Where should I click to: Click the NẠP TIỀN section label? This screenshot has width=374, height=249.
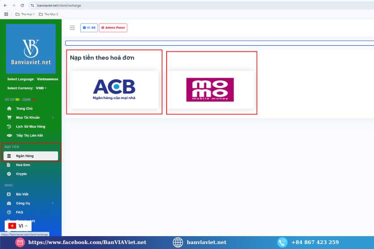12,147
